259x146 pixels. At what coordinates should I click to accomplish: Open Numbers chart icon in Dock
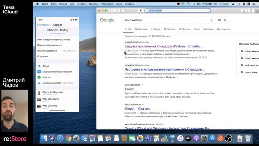[164, 138]
